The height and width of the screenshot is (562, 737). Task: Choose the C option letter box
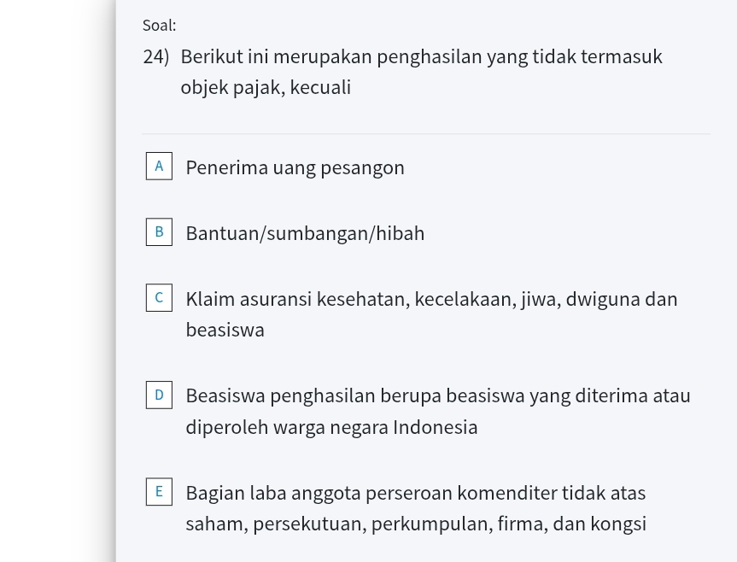(x=158, y=298)
